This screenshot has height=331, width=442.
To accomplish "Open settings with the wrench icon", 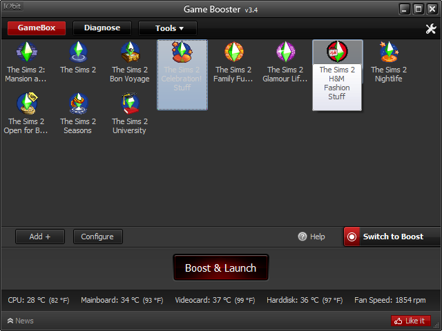I will pyautogui.click(x=431, y=28).
